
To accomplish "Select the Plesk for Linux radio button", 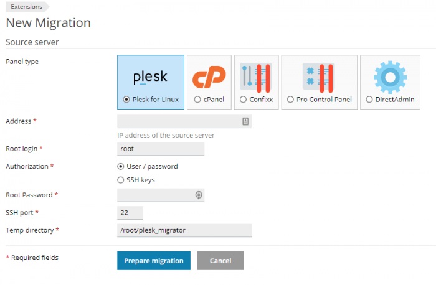I will tap(126, 100).
